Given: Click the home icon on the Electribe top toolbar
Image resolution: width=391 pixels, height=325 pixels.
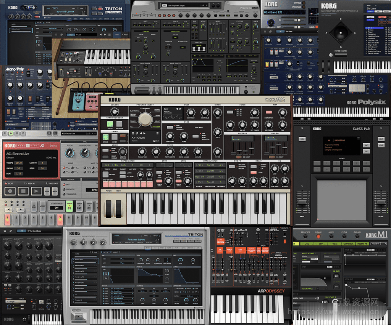Looking at the screenshot, I should pyautogui.click(x=11, y=133).
